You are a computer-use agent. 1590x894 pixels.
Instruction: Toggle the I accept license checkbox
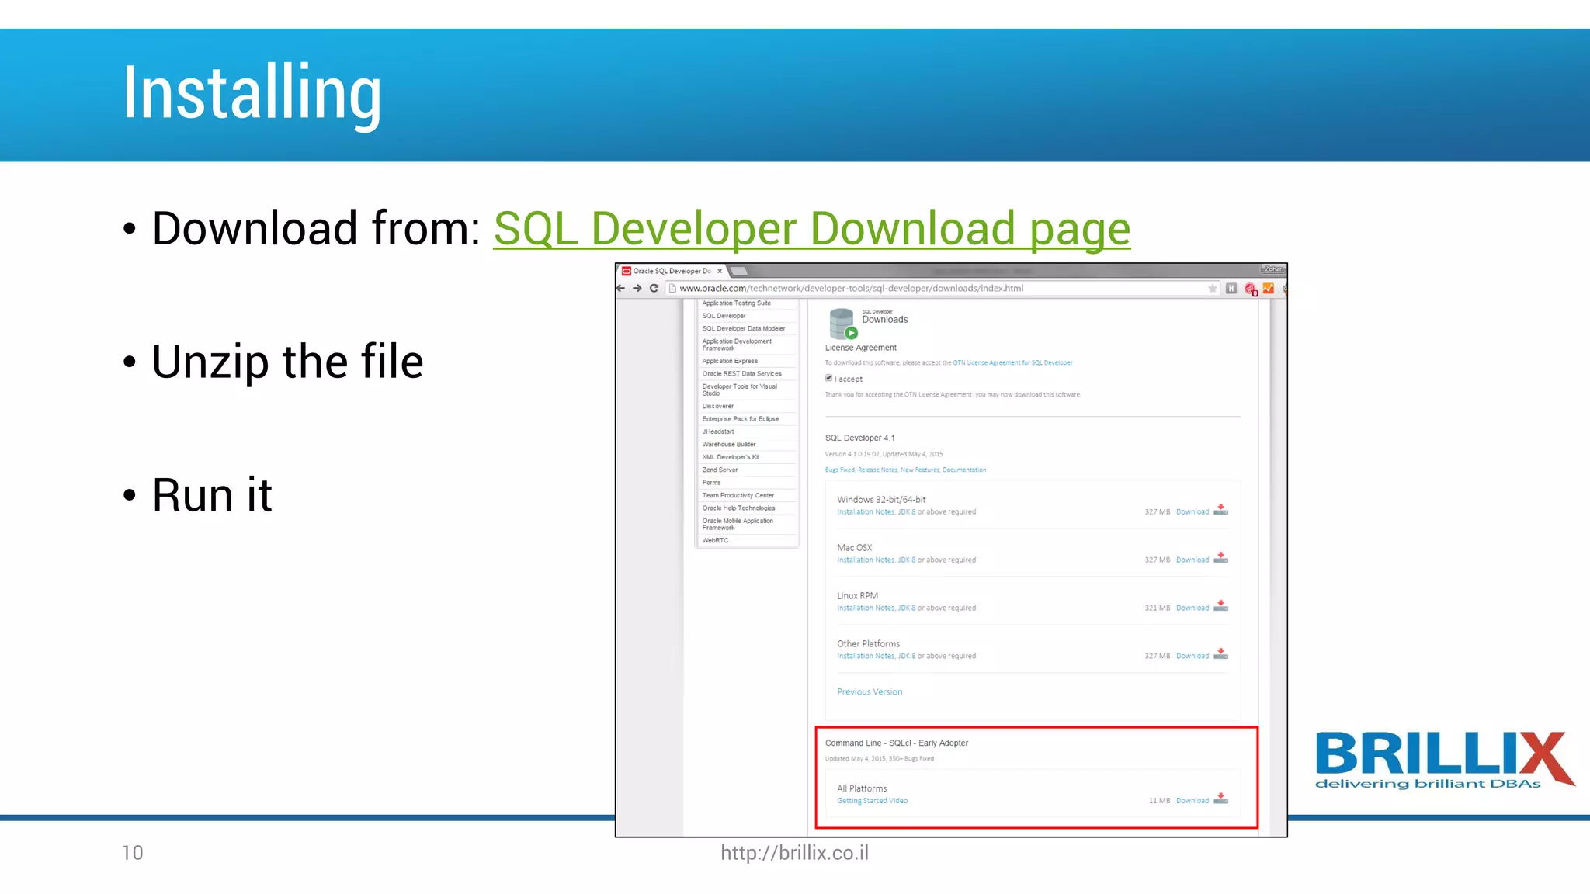(x=828, y=378)
